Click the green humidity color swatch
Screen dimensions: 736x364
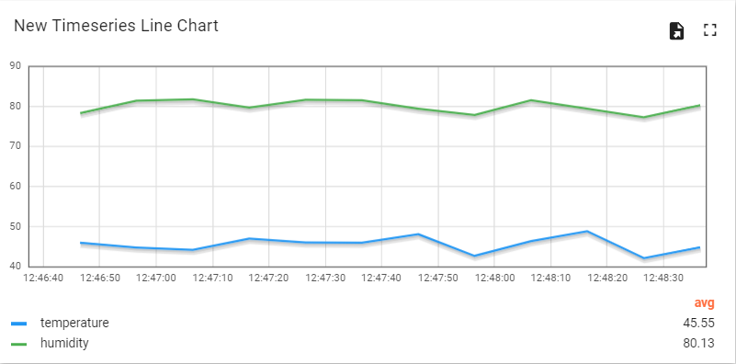click(19, 344)
